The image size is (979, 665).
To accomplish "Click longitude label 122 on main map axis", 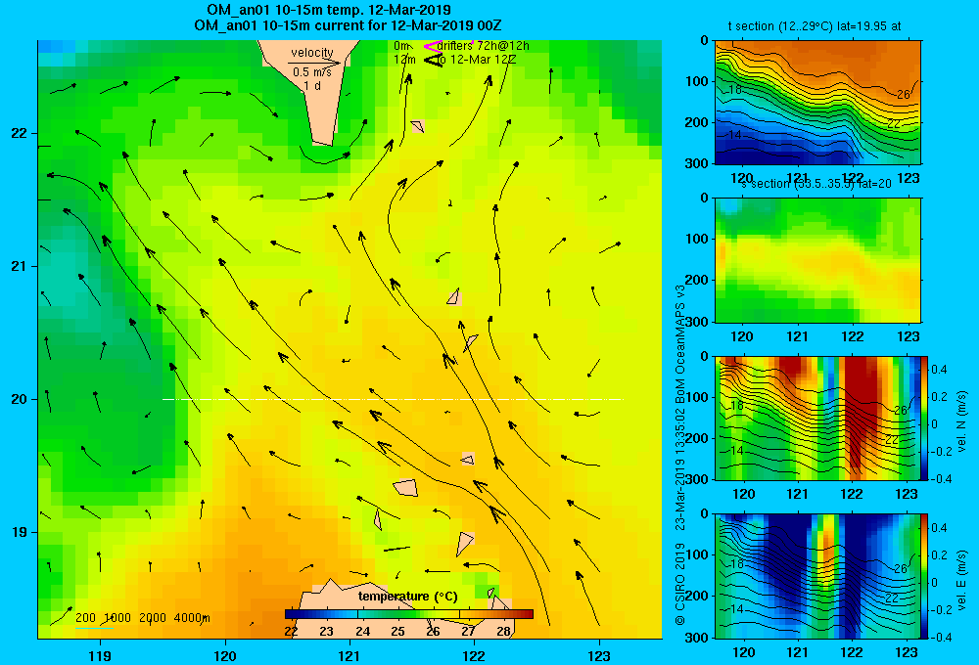I will [474, 655].
